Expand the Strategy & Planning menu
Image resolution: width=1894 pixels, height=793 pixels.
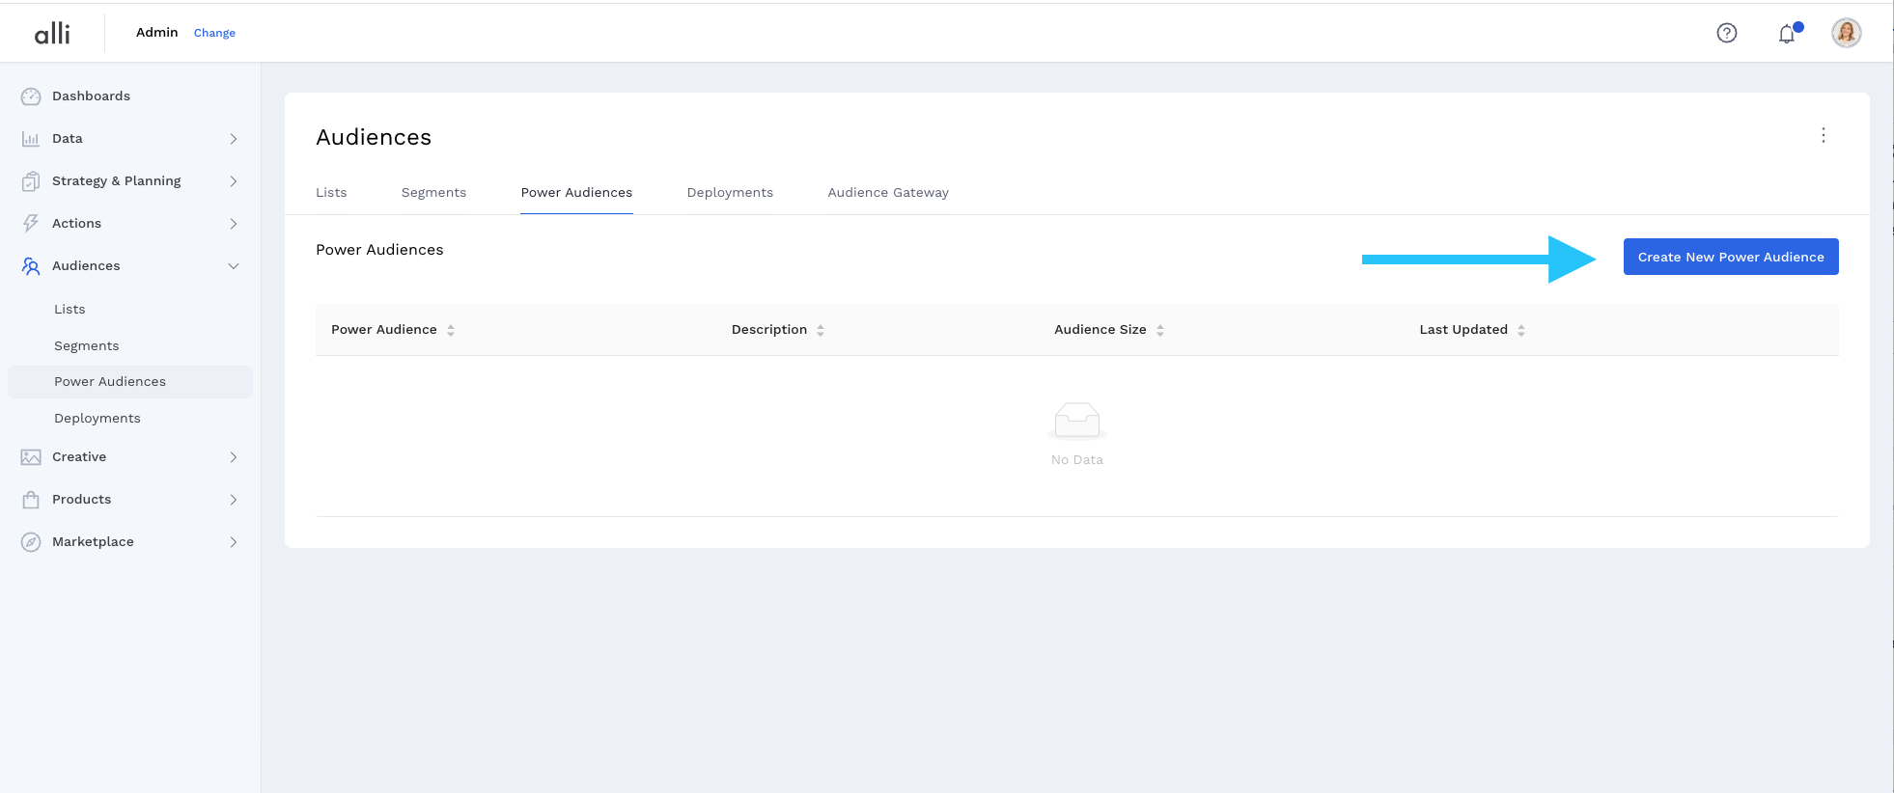click(x=233, y=181)
